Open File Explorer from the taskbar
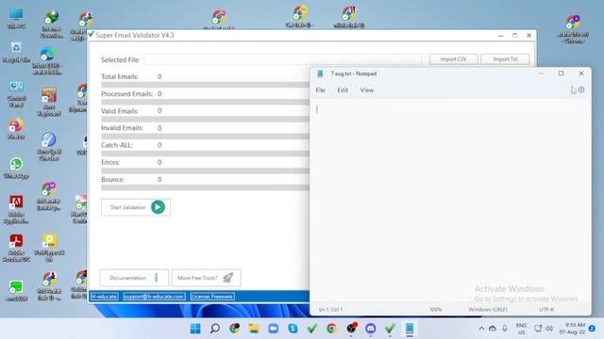 [254, 329]
